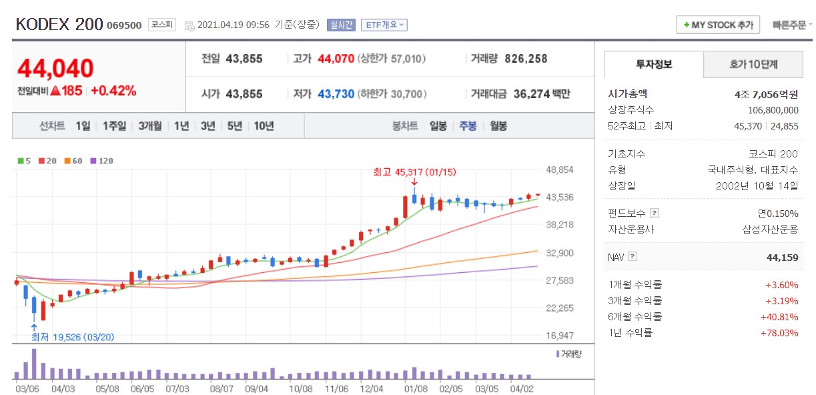Click the red up-triangle beside 185
The image size is (816, 395).
(x=55, y=91)
